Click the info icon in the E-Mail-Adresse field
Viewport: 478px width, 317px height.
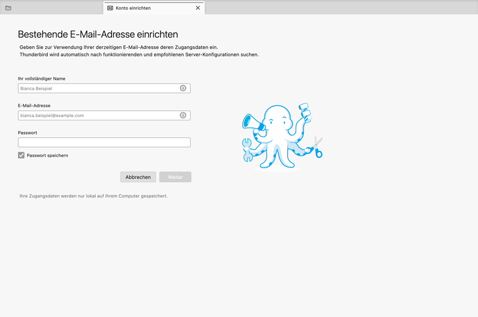(x=183, y=115)
